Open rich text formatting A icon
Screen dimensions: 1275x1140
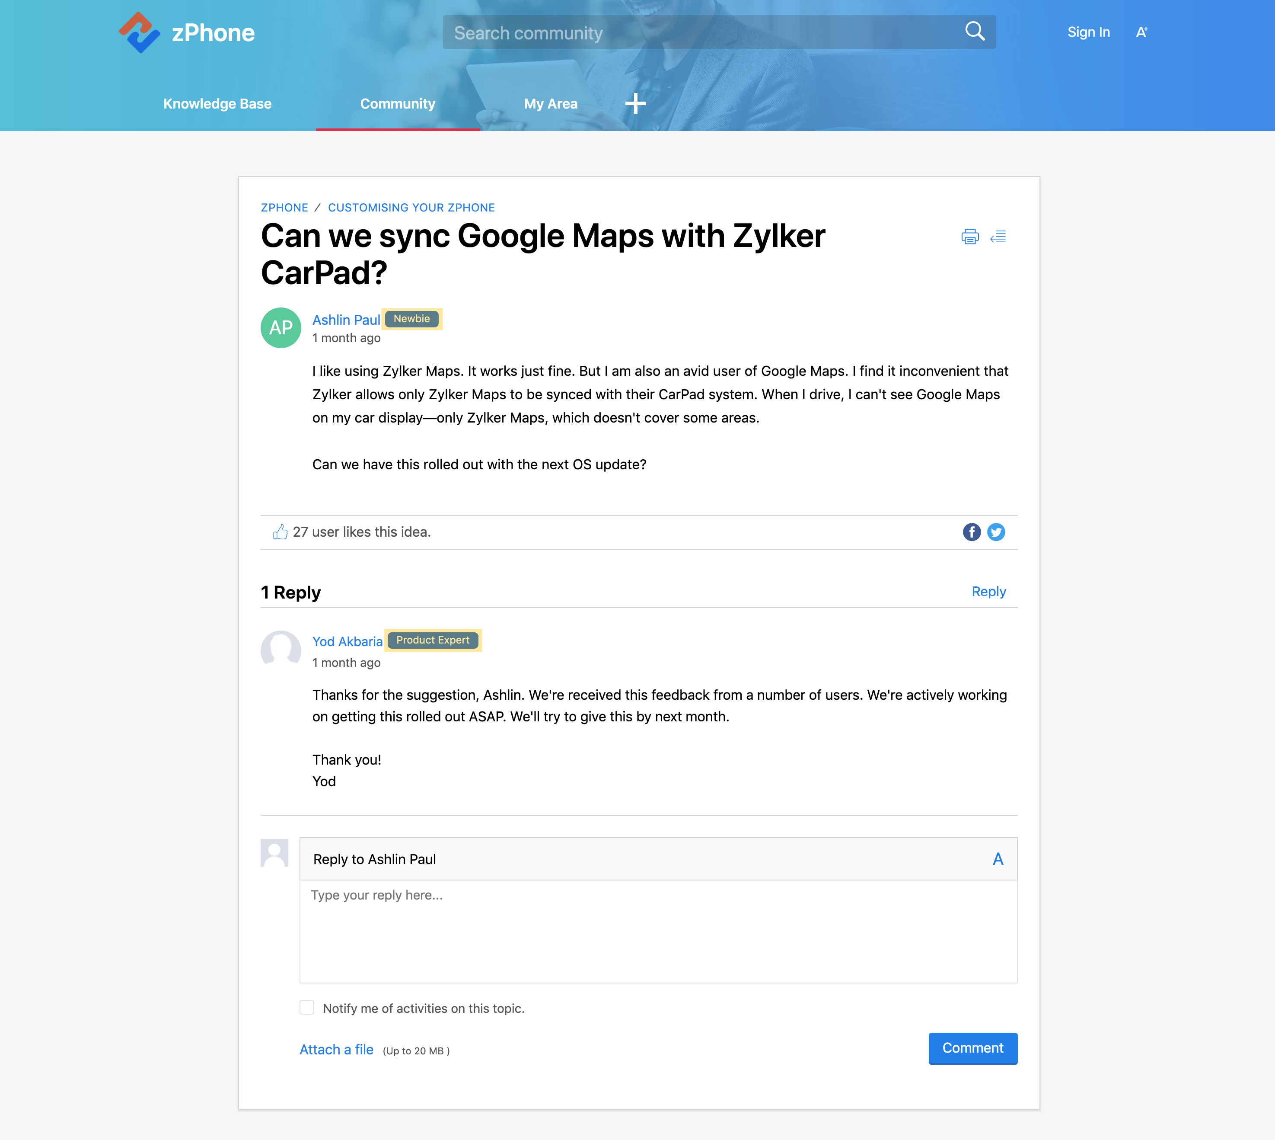tap(997, 859)
